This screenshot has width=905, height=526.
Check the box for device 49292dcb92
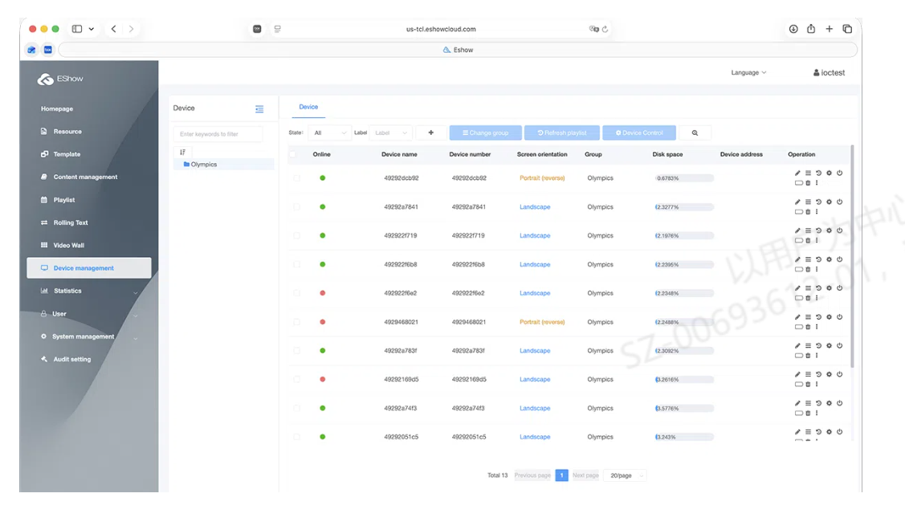coord(296,178)
